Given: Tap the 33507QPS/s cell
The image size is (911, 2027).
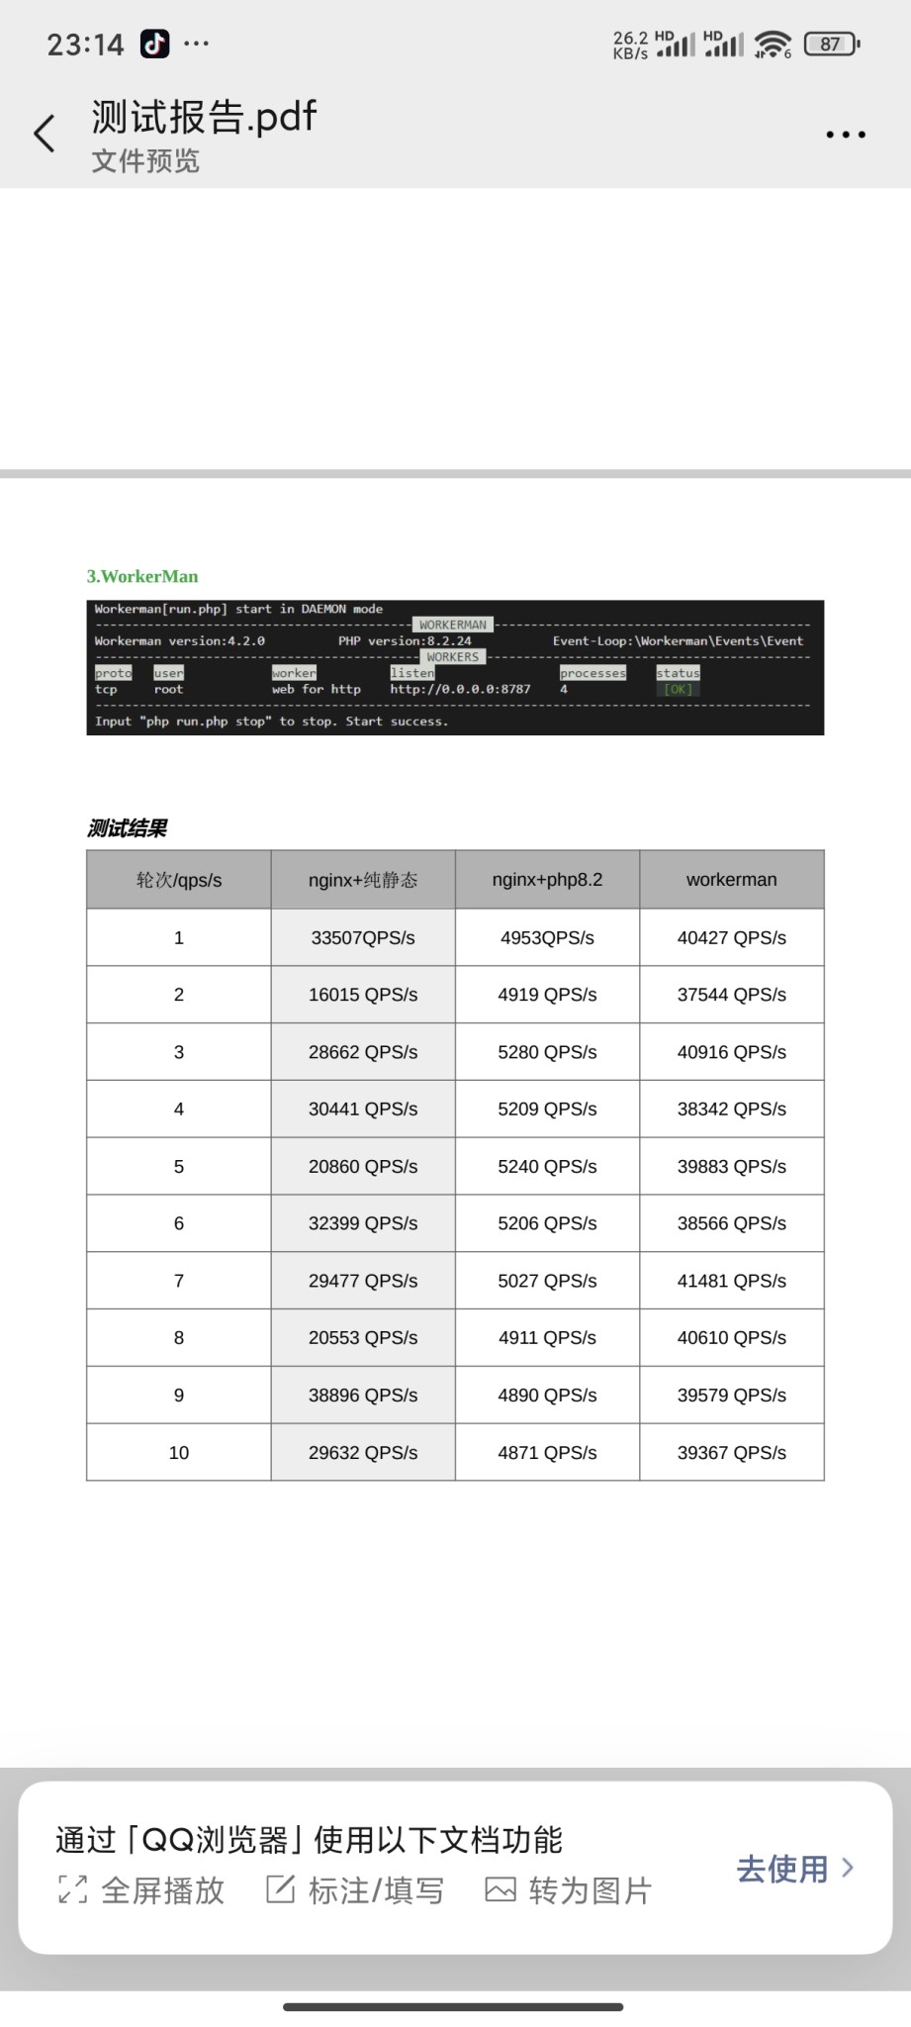Looking at the screenshot, I should 363,937.
